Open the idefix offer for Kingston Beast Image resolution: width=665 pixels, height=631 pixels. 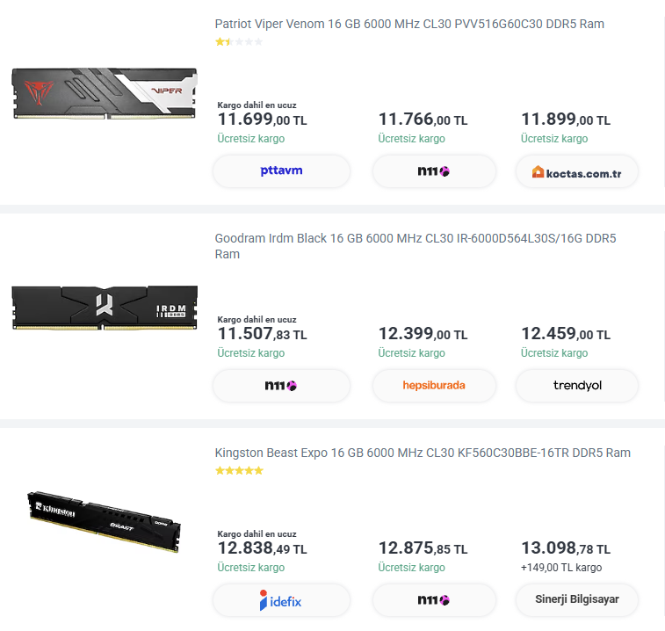click(x=281, y=600)
